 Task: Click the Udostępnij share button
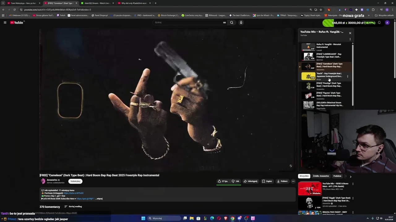250,181
